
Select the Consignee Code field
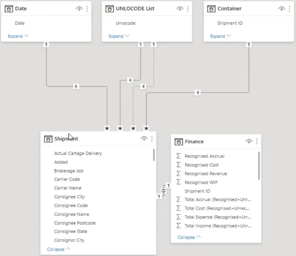click(x=71, y=206)
